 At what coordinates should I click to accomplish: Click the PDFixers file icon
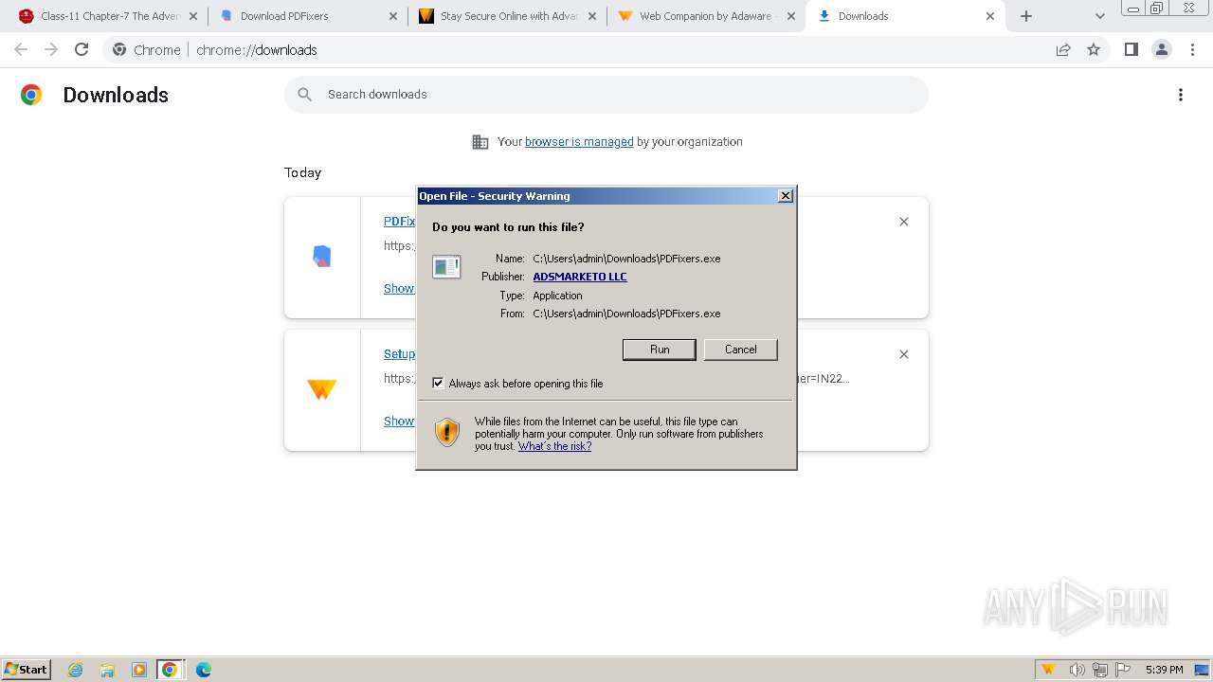click(x=322, y=257)
